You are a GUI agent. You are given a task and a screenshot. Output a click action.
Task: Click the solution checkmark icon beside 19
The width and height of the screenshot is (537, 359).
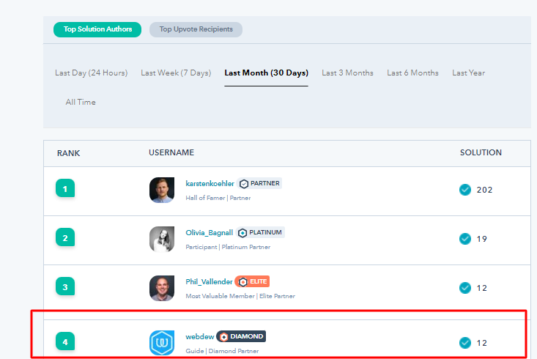click(x=464, y=239)
